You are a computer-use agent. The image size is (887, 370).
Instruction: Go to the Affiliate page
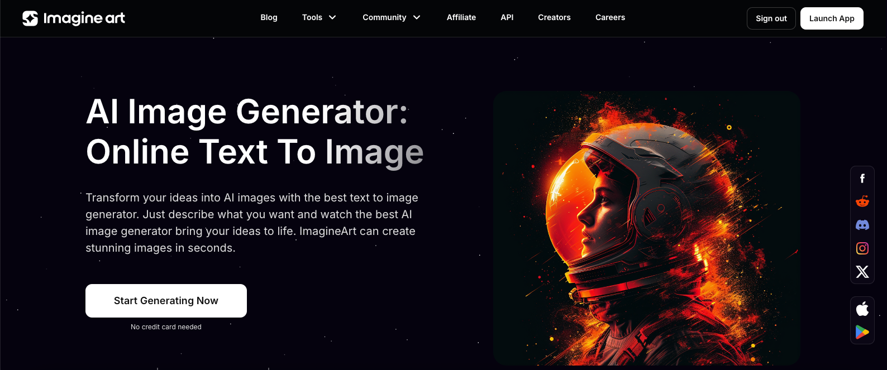[461, 17]
